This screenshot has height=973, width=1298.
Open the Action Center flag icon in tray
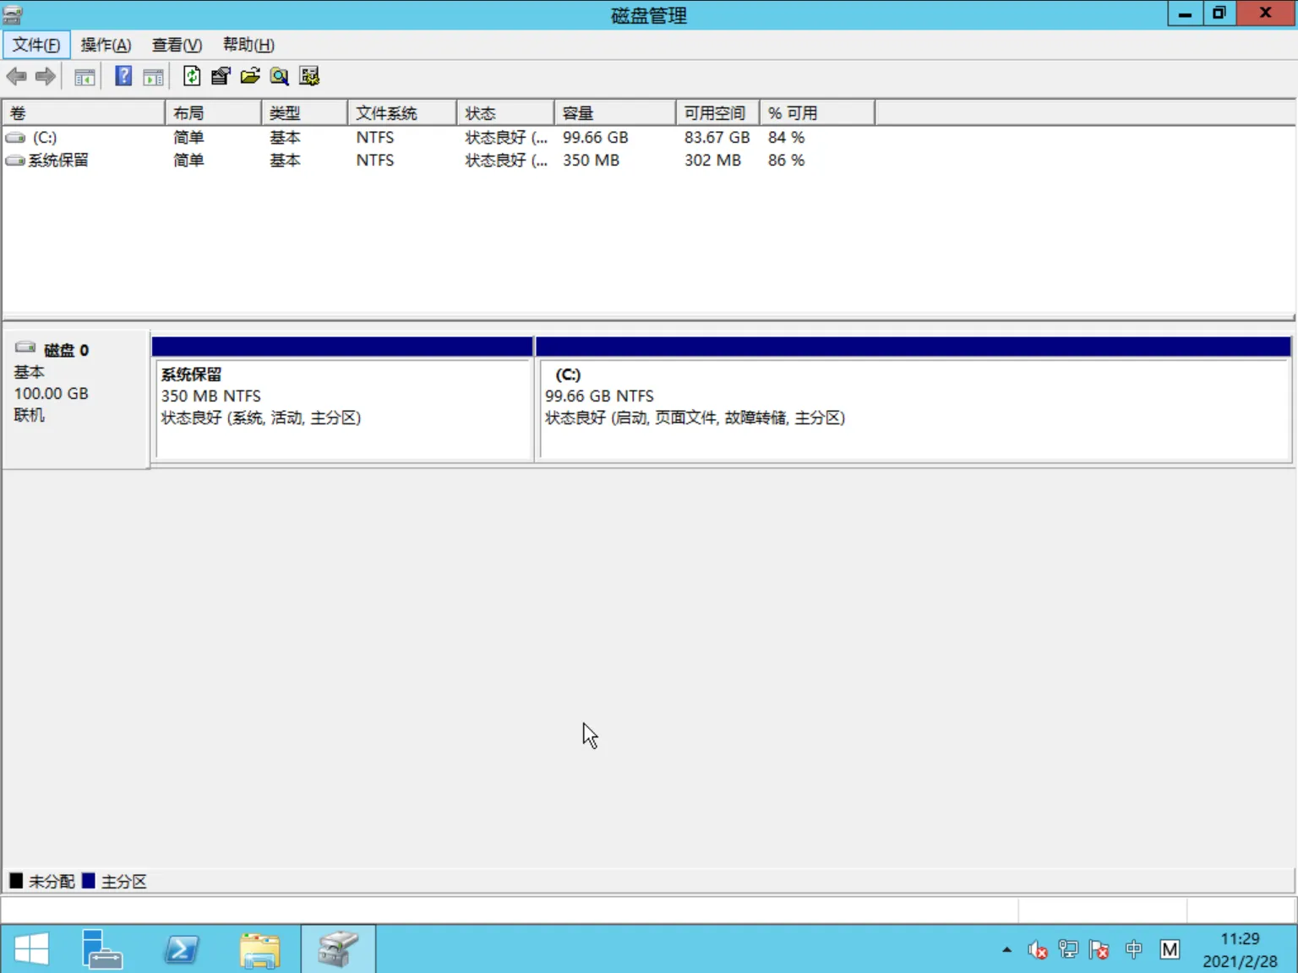pyautogui.click(x=1099, y=949)
